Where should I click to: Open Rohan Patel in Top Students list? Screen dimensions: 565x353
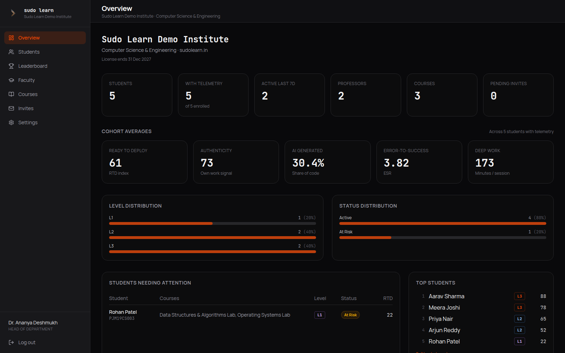click(x=444, y=341)
